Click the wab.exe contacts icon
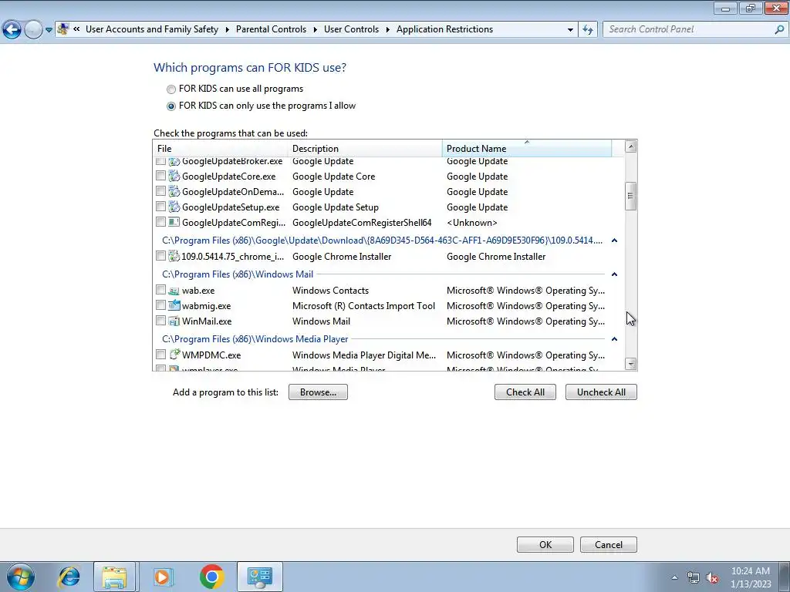Image resolution: width=790 pixels, height=592 pixels. tap(174, 291)
